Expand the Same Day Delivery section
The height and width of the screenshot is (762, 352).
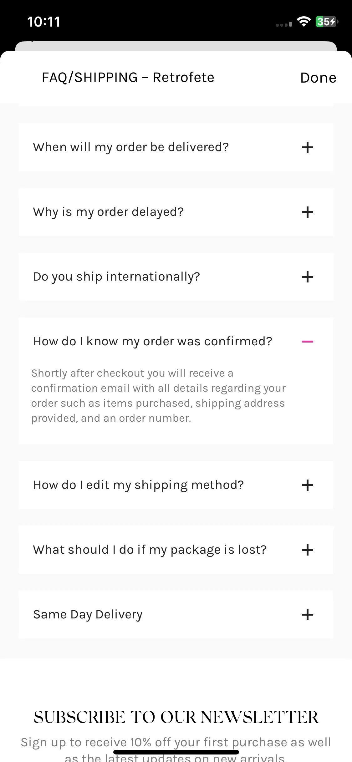point(176,615)
